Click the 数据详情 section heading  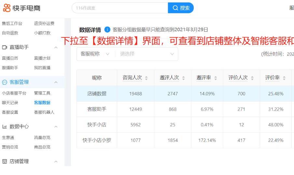[90, 30]
